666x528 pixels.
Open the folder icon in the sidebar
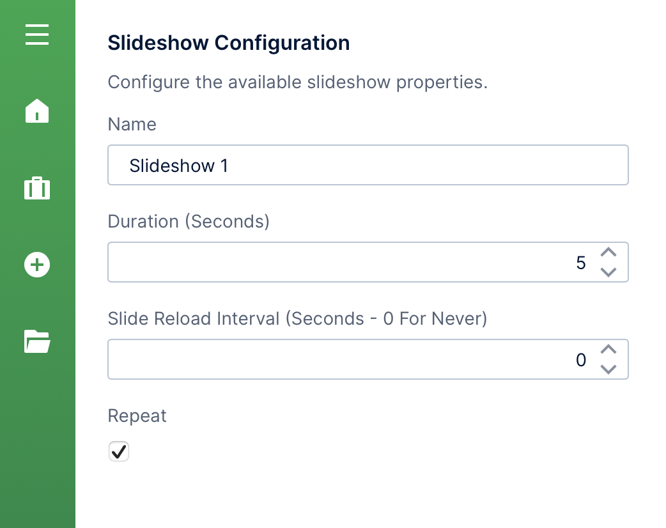point(37,341)
